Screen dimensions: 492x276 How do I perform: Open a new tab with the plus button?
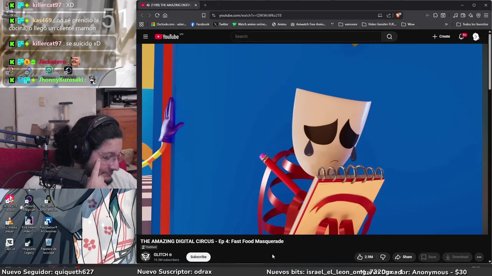point(205,5)
